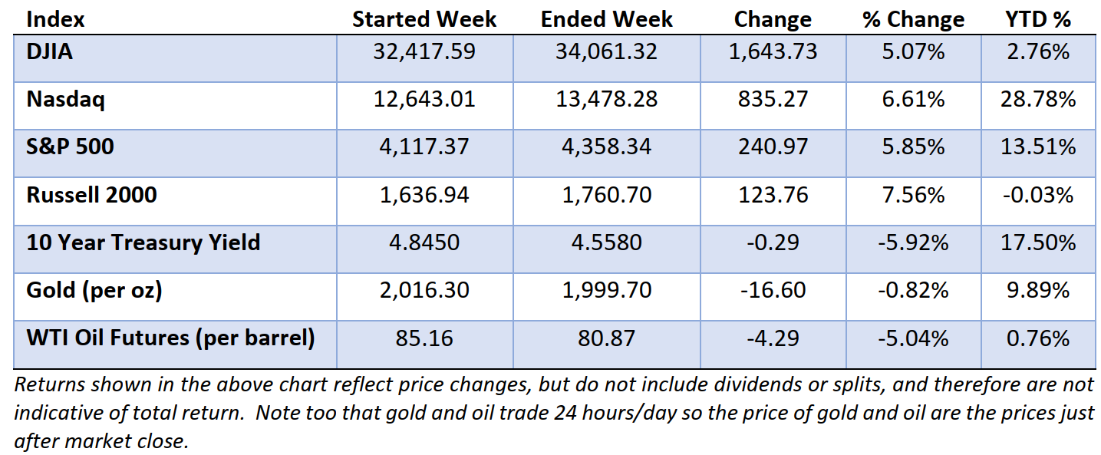The height and width of the screenshot is (455, 1101).
Task: Click the Ended Week column header
Action: pyautogui.click(x=607, y=19)
